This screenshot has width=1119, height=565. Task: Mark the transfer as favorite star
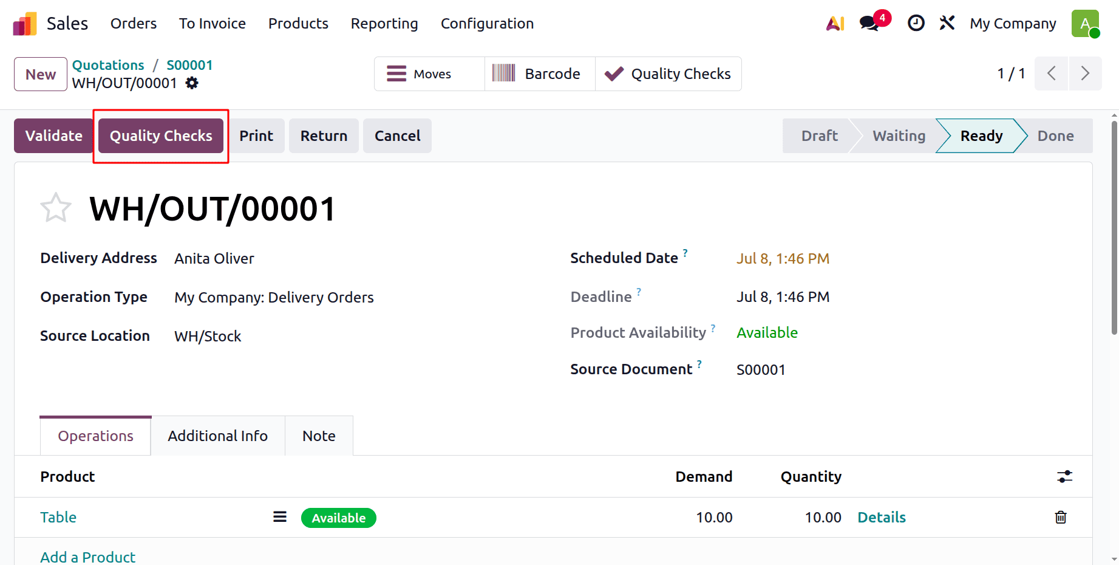(x=56, y=208)
